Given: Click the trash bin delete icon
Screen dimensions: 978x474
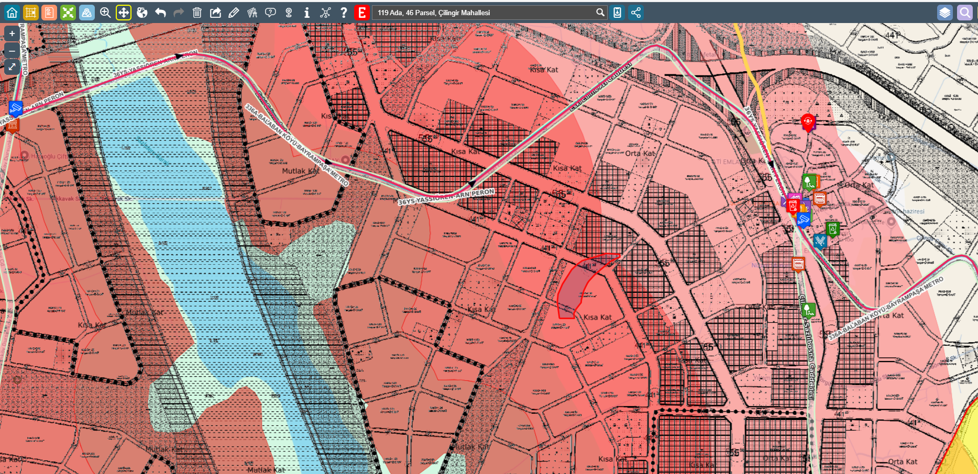Looking at the screenshot, I should click(x=197, y=13).
